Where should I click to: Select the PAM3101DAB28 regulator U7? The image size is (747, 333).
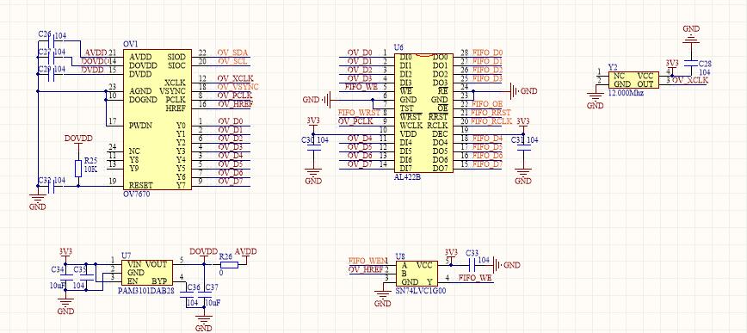[145, 273]
